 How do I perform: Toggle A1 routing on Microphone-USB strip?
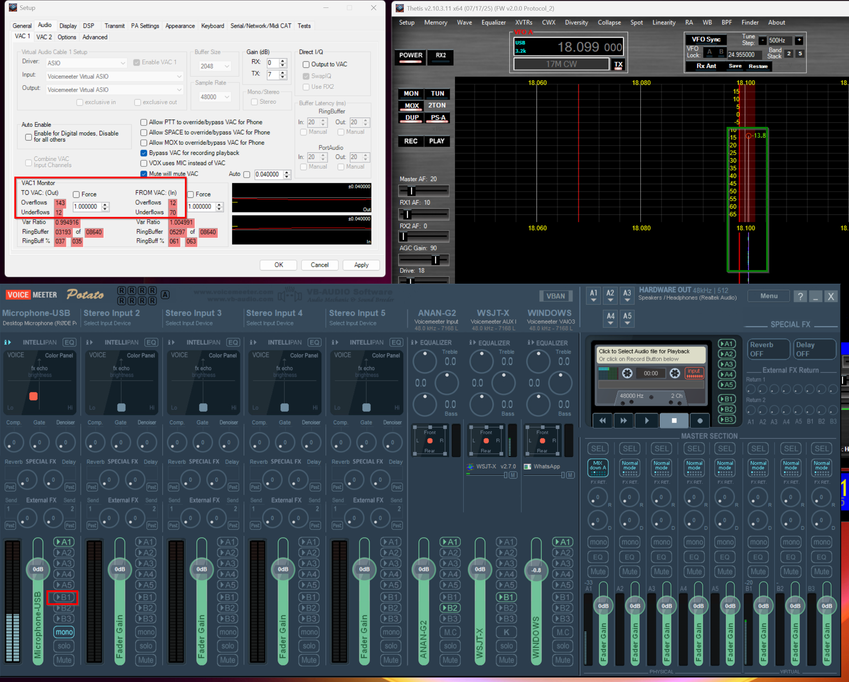[x=64, y=542]
